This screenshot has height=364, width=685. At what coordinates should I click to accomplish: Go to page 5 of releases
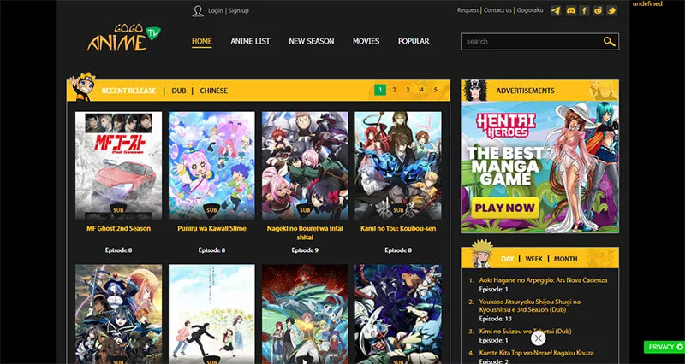[436, 90]
